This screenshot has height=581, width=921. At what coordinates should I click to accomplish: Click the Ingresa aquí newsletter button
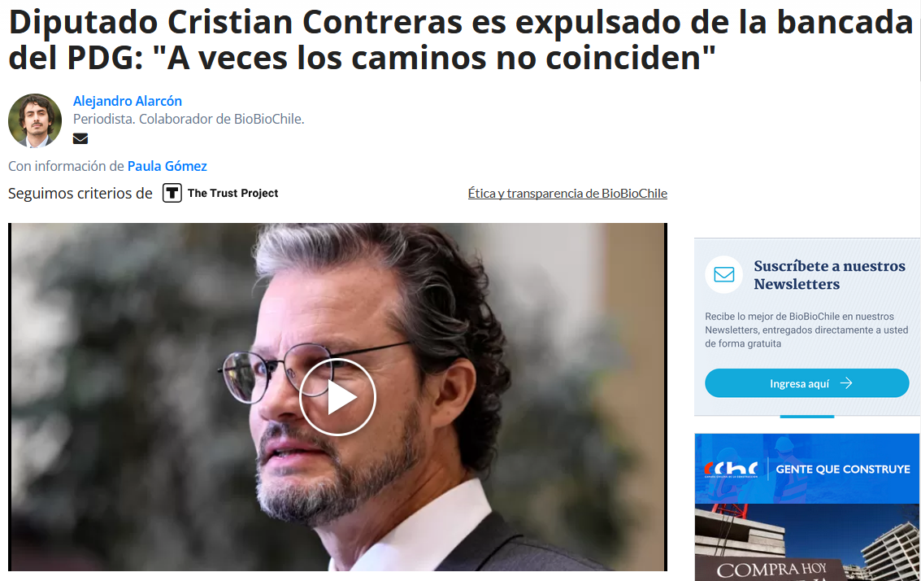[807, 383]
